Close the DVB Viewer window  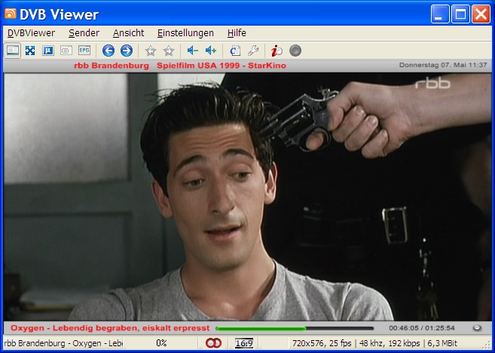481,14
